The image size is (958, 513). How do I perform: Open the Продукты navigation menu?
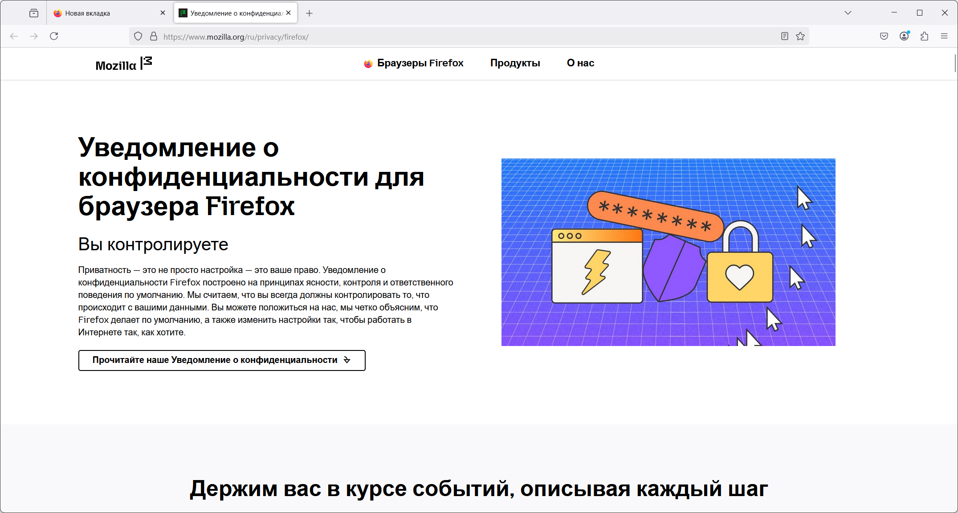tap(515, 63)
